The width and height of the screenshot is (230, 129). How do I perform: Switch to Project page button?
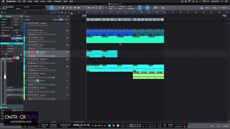coord(224,8)
